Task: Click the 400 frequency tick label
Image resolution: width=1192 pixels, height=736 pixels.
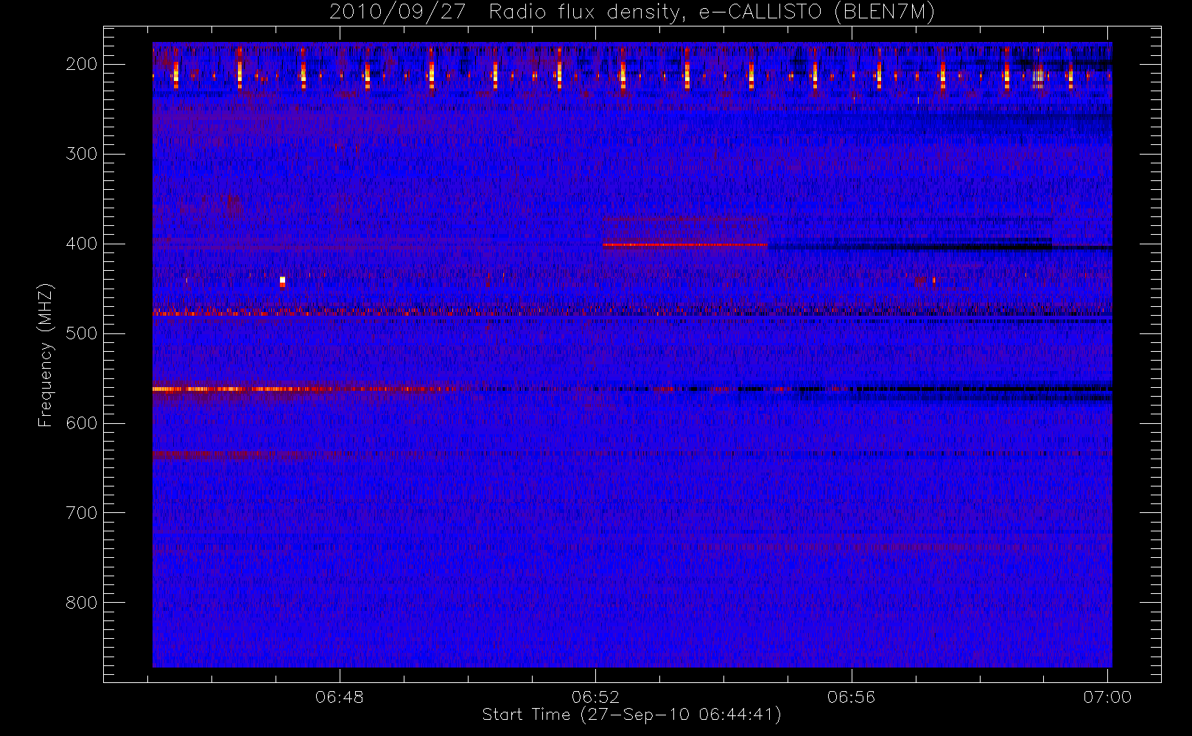Action: [82, 244]
